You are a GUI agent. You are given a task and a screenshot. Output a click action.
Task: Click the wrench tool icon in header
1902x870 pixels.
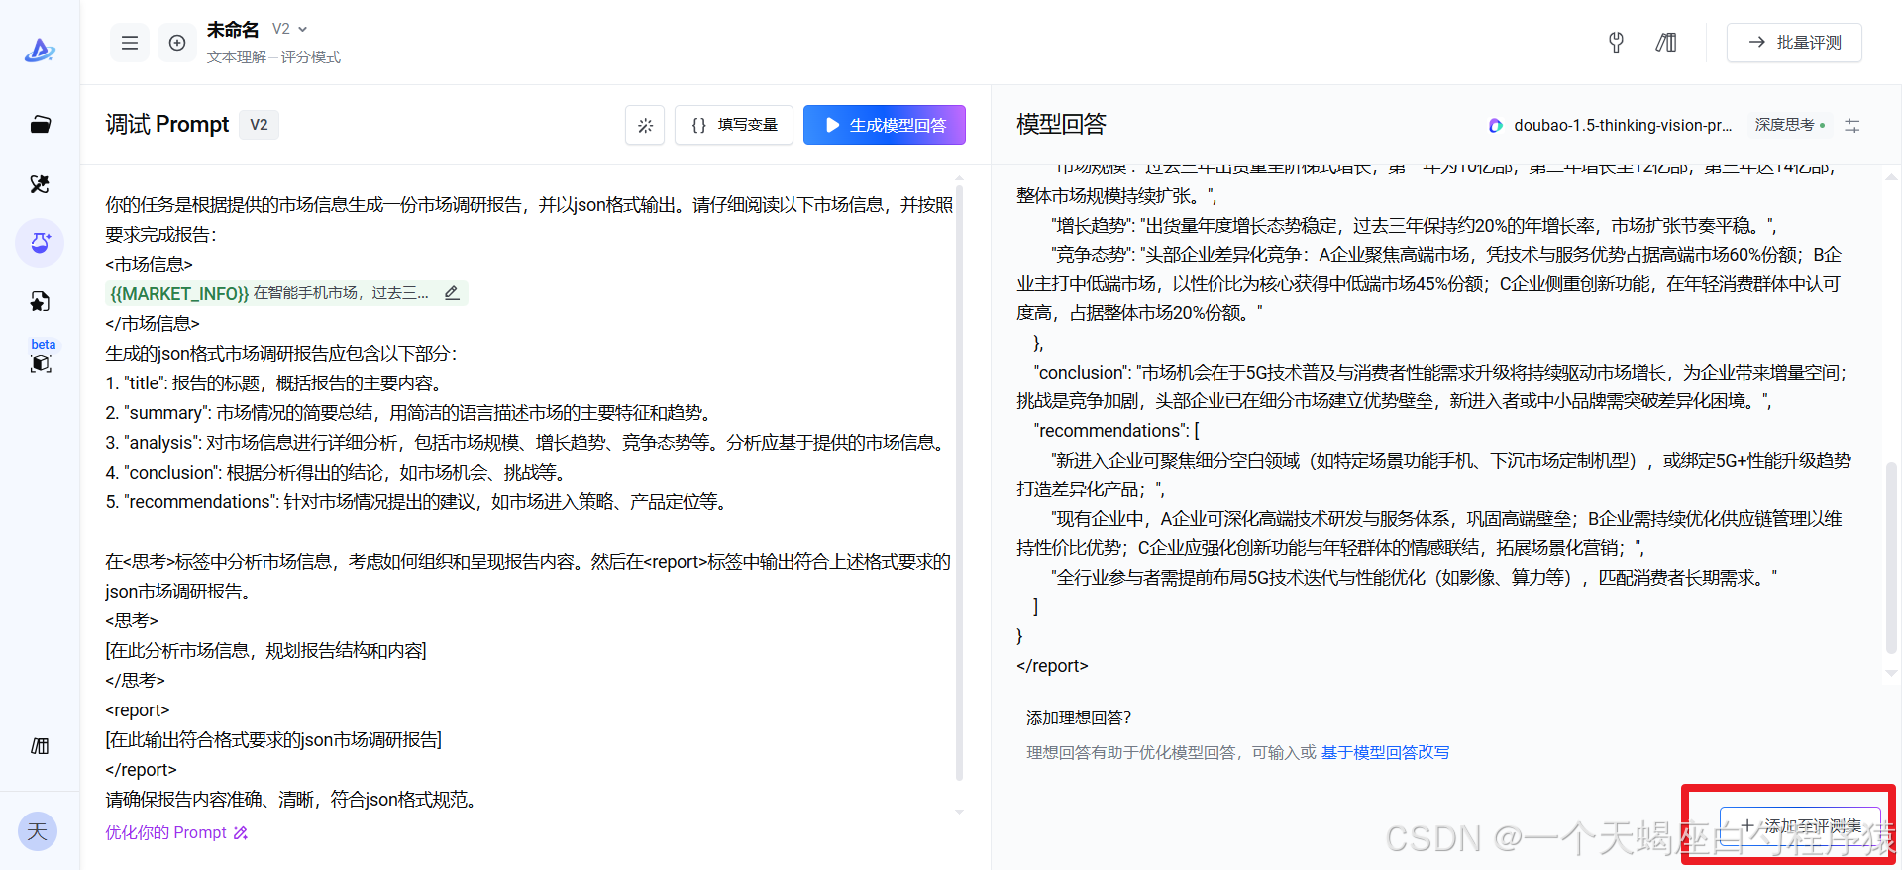tap(1616, 43)
